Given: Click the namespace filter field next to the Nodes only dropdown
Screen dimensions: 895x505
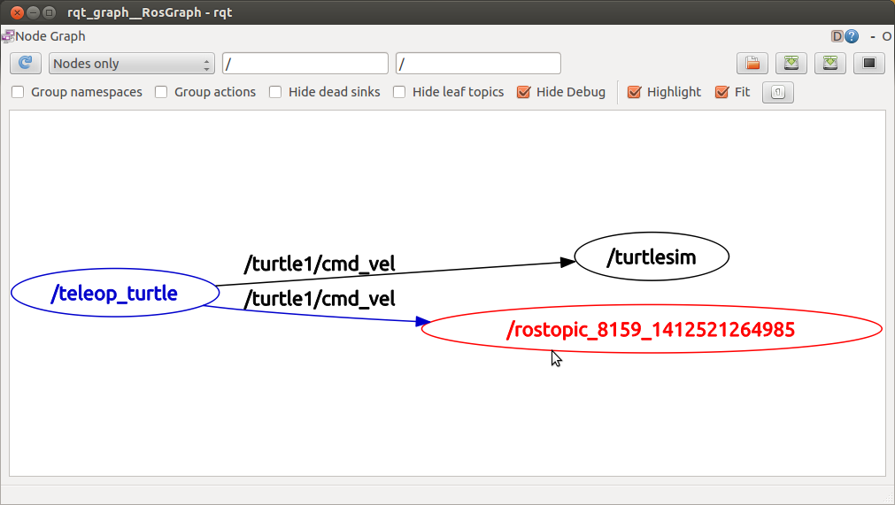Looking at the screenshot, I should pyautogui.click(x=305, y=64).
